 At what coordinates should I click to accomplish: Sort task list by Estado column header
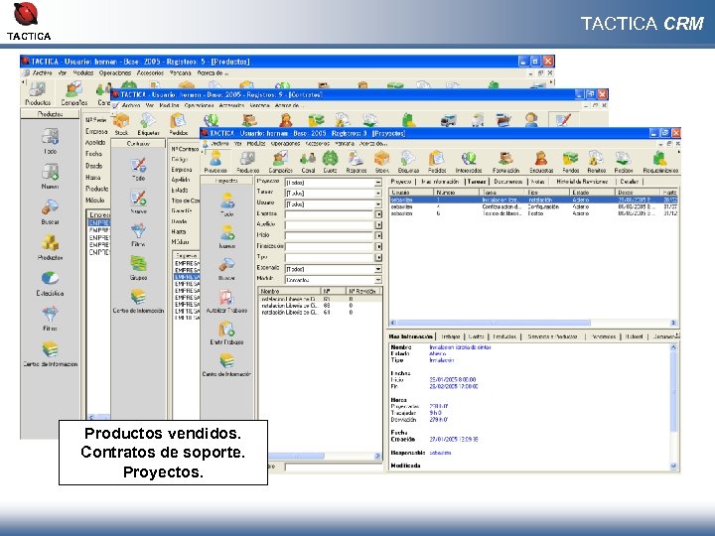592,193
